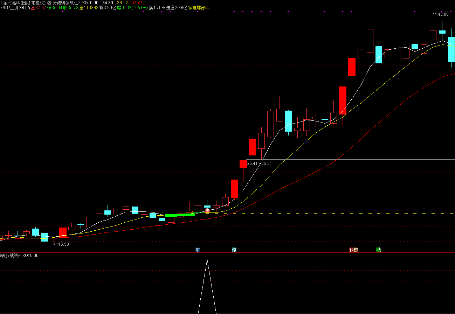Screen dimensions: 455x314
Task: Open the indicator dropdown arrow beside 金海高科
Action: (49, 3)
